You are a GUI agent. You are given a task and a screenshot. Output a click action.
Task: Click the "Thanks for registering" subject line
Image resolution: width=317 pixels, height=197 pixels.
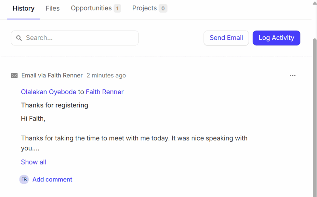tap(54, 105)
